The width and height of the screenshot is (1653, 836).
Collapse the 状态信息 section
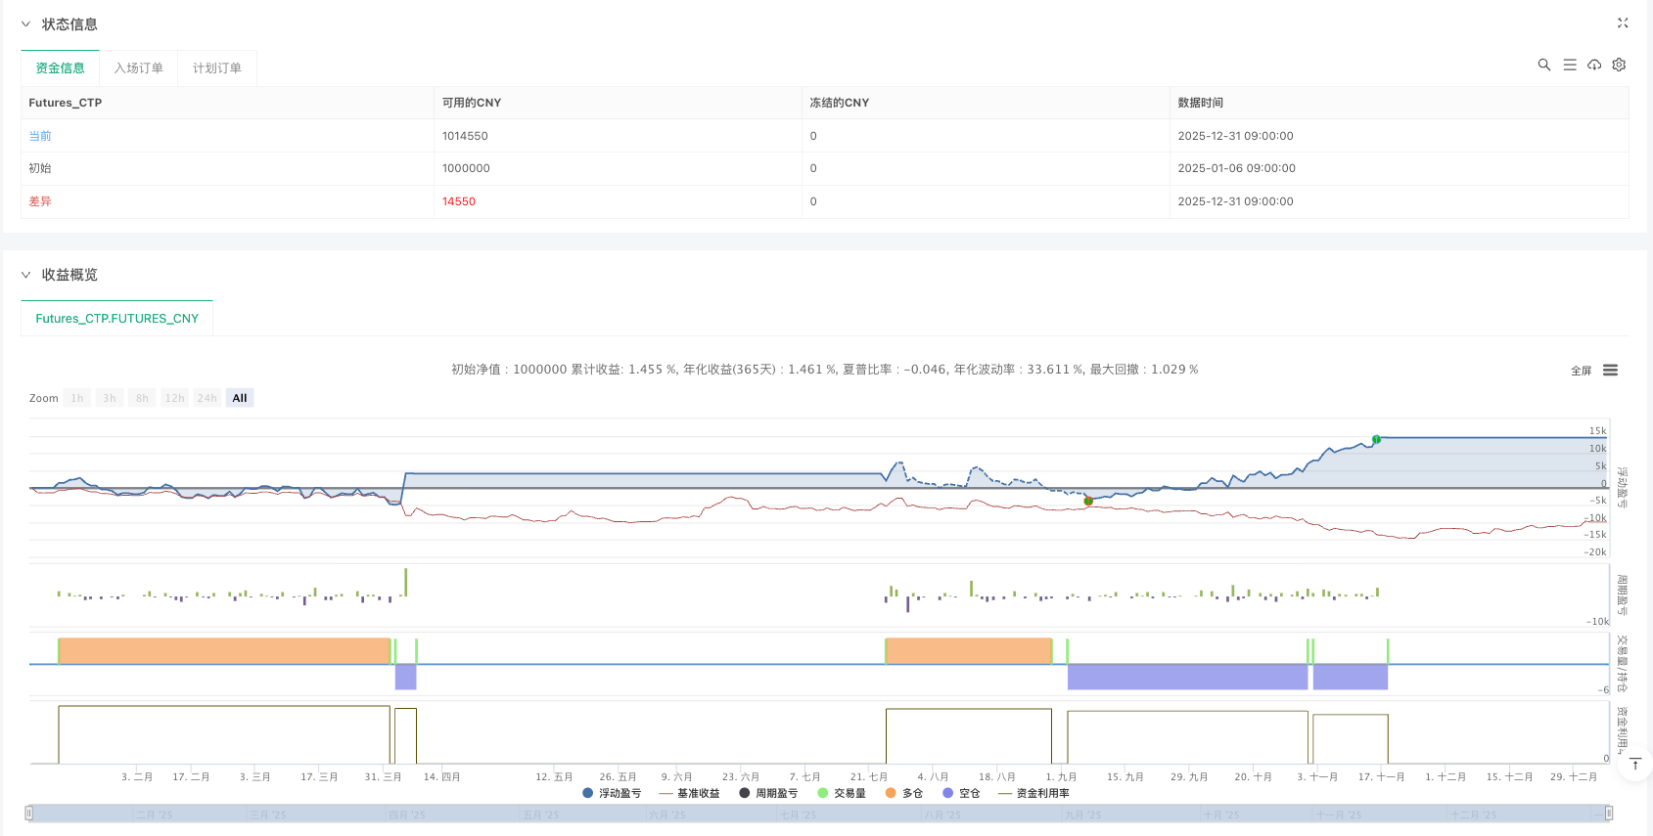25,24
